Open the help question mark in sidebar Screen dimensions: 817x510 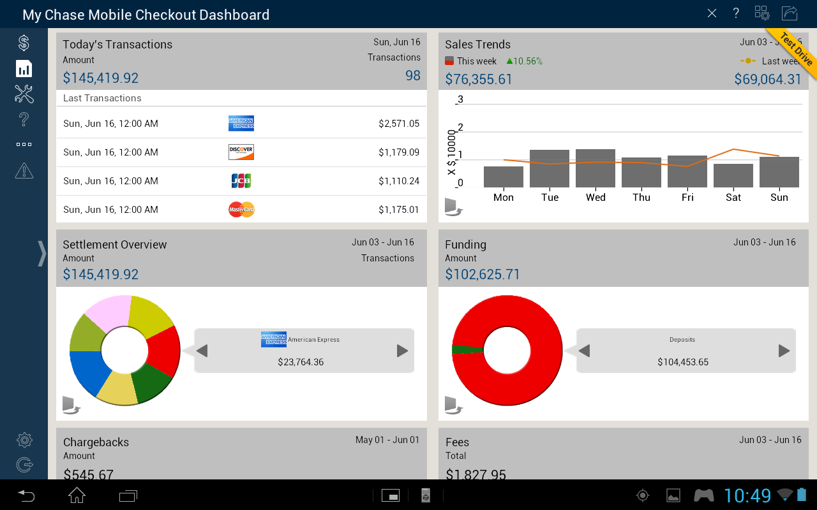(x=24, y=119)
